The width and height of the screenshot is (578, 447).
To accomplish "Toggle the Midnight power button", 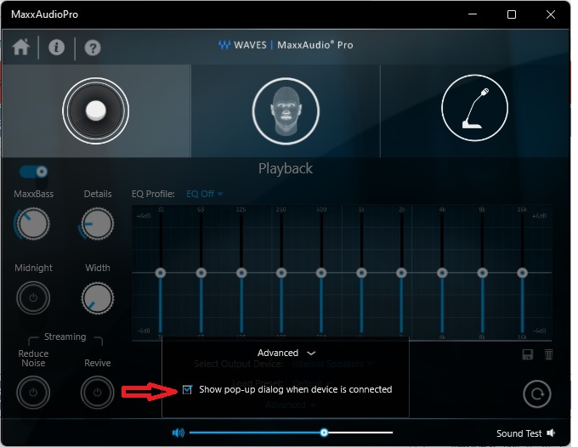I will coord(33,297).
